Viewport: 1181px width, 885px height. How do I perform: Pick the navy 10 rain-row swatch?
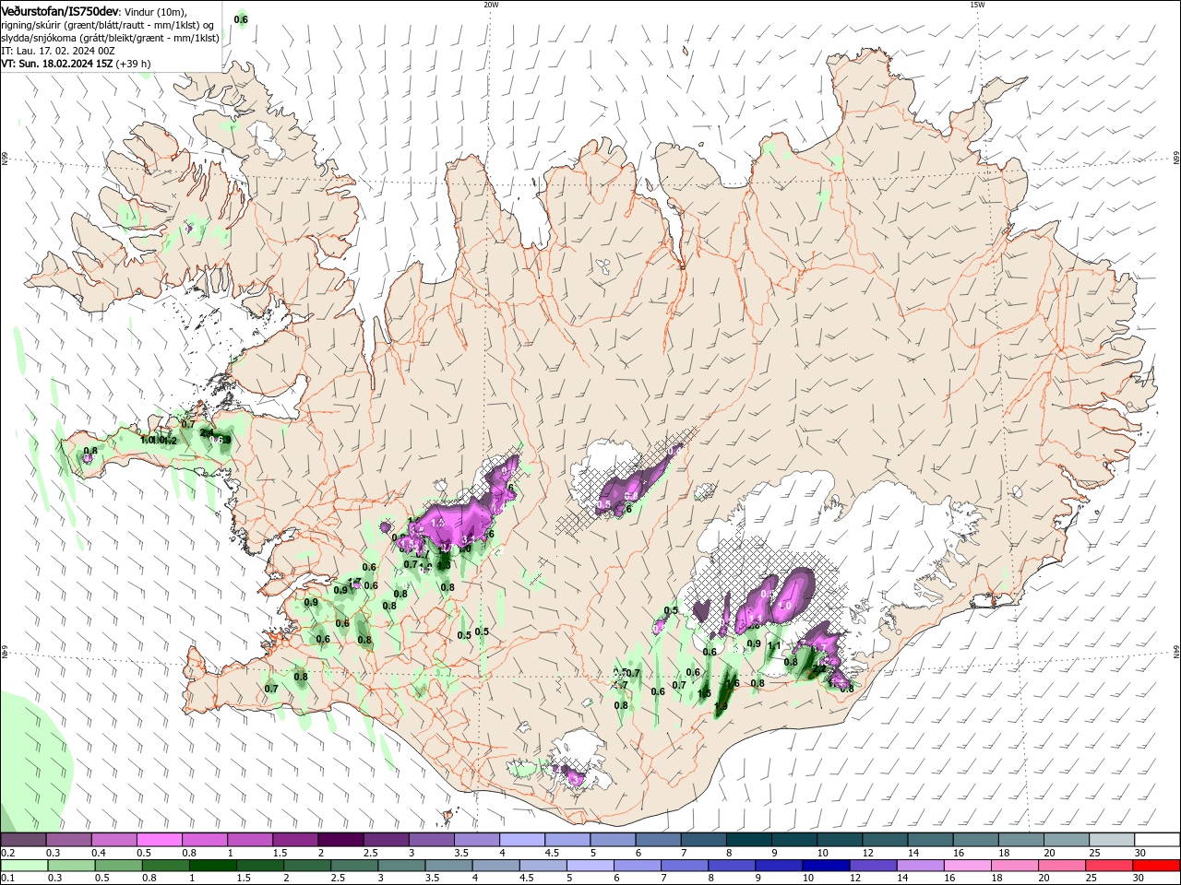827,866
